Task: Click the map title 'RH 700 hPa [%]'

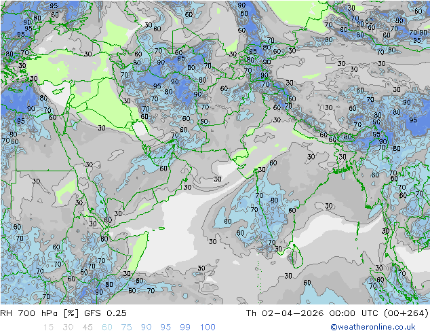Action: 39,313
